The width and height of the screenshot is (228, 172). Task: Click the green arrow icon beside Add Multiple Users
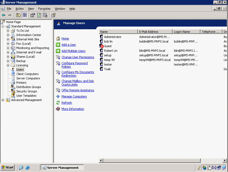click(58, 51)
